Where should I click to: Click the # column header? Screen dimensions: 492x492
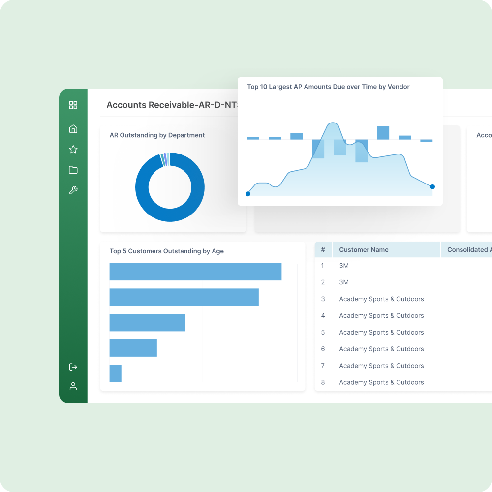(323, 250)
